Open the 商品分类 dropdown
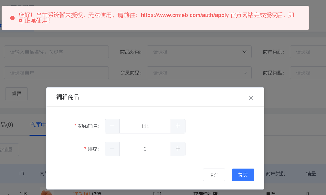Image resolution: width=326 pixels, height=195 pixels. pos(199,52)
